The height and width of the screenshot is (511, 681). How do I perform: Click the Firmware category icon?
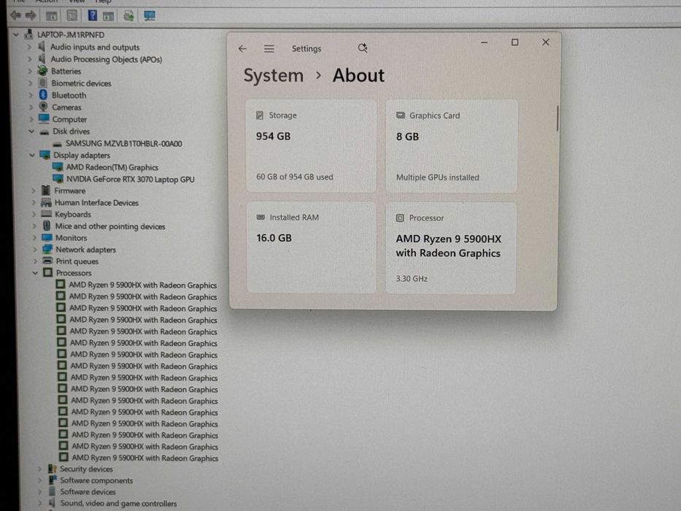45,191
